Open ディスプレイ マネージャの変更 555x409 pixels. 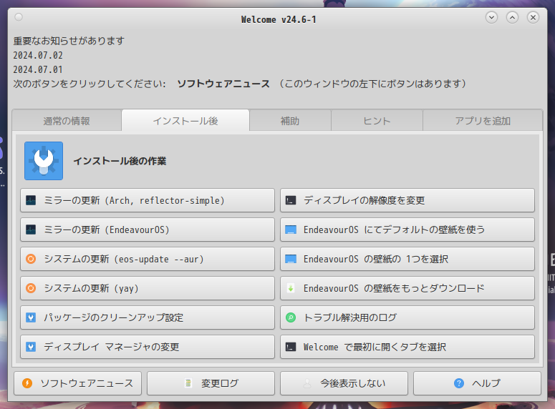click(148, 347)
